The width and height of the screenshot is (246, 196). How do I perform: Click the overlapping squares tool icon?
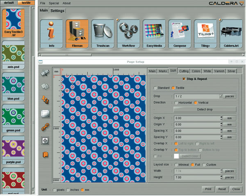click(45, 86)
